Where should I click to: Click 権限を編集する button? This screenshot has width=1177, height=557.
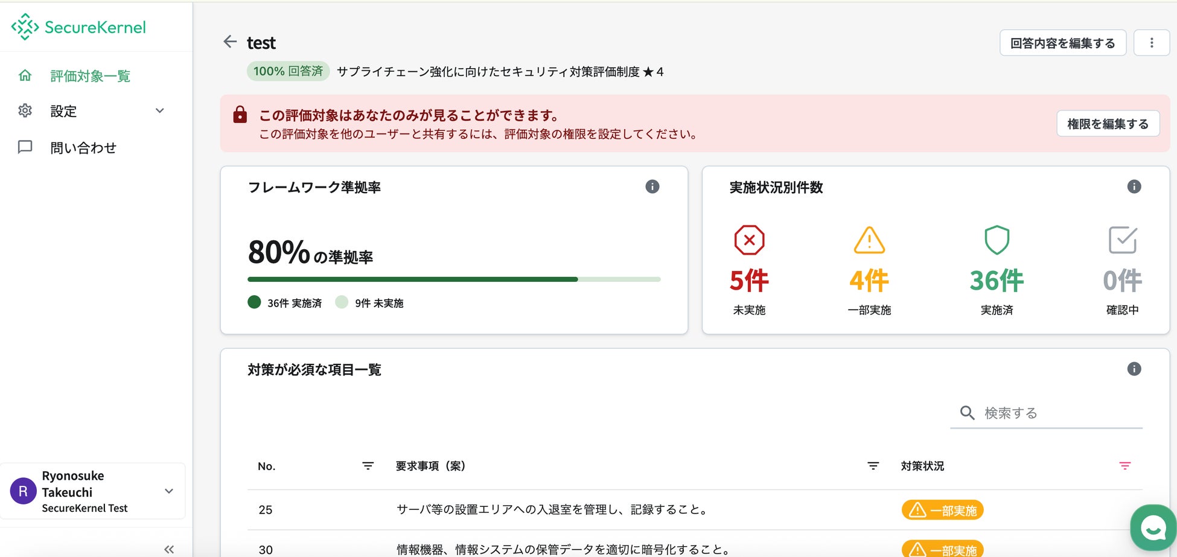tap(1108, 124)
